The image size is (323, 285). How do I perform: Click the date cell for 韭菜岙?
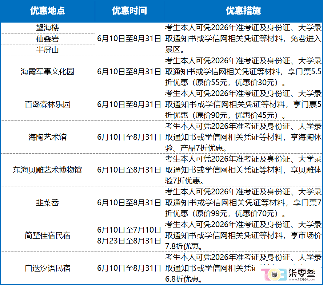click(x=129, y=203)
